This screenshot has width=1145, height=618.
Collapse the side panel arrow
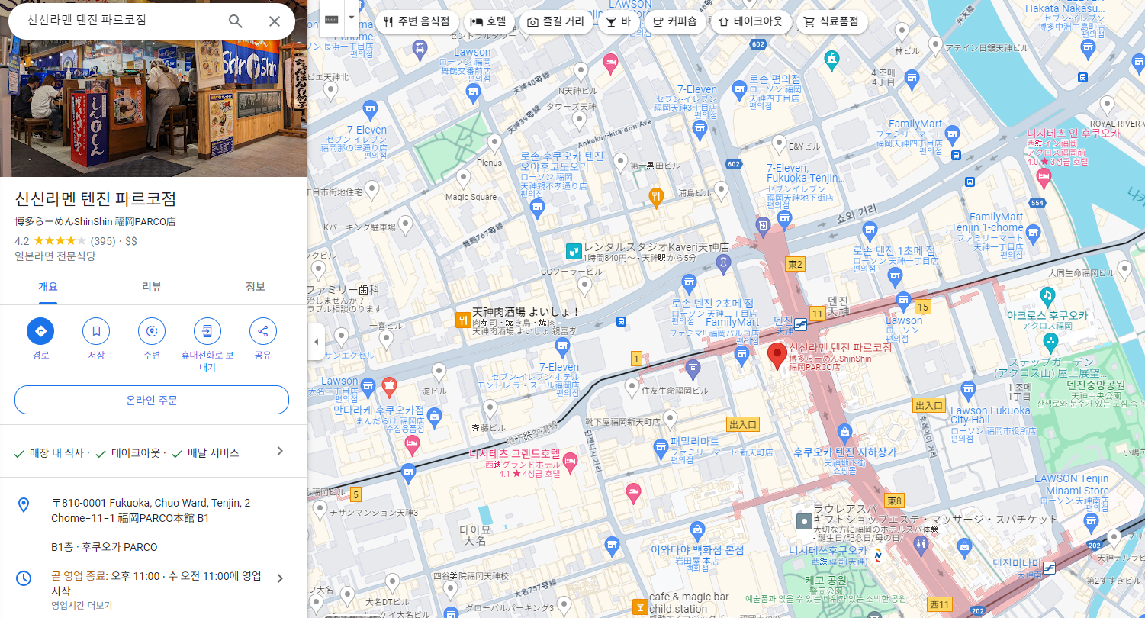[317, 342]
